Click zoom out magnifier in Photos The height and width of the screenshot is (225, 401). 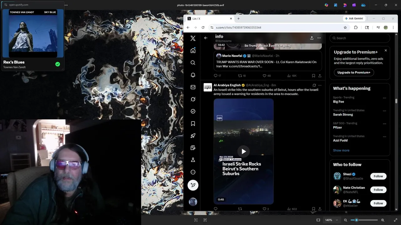[346, 220]
